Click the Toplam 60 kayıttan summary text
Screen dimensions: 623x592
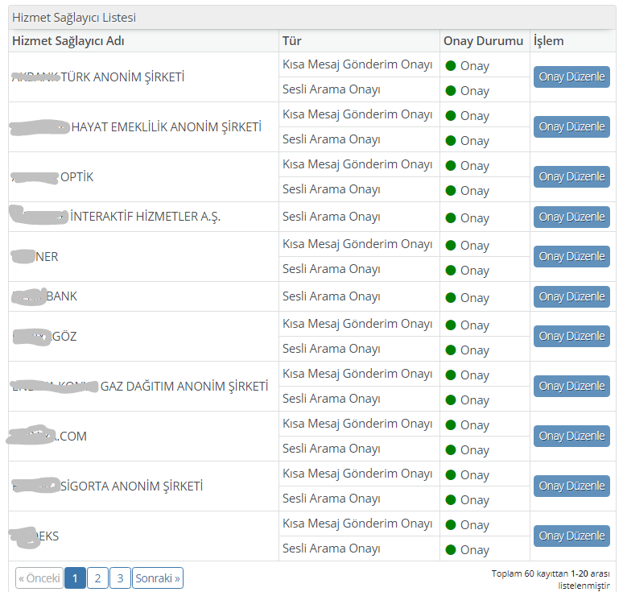click(551, 579)
